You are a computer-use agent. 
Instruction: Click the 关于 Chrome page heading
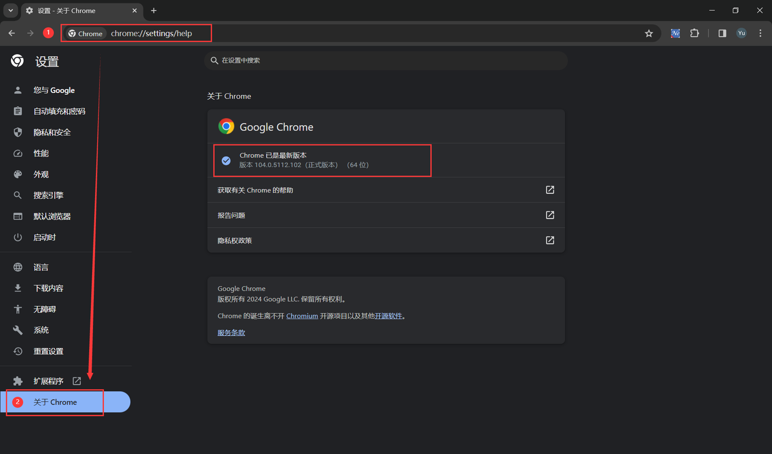[x=229, y=96]
